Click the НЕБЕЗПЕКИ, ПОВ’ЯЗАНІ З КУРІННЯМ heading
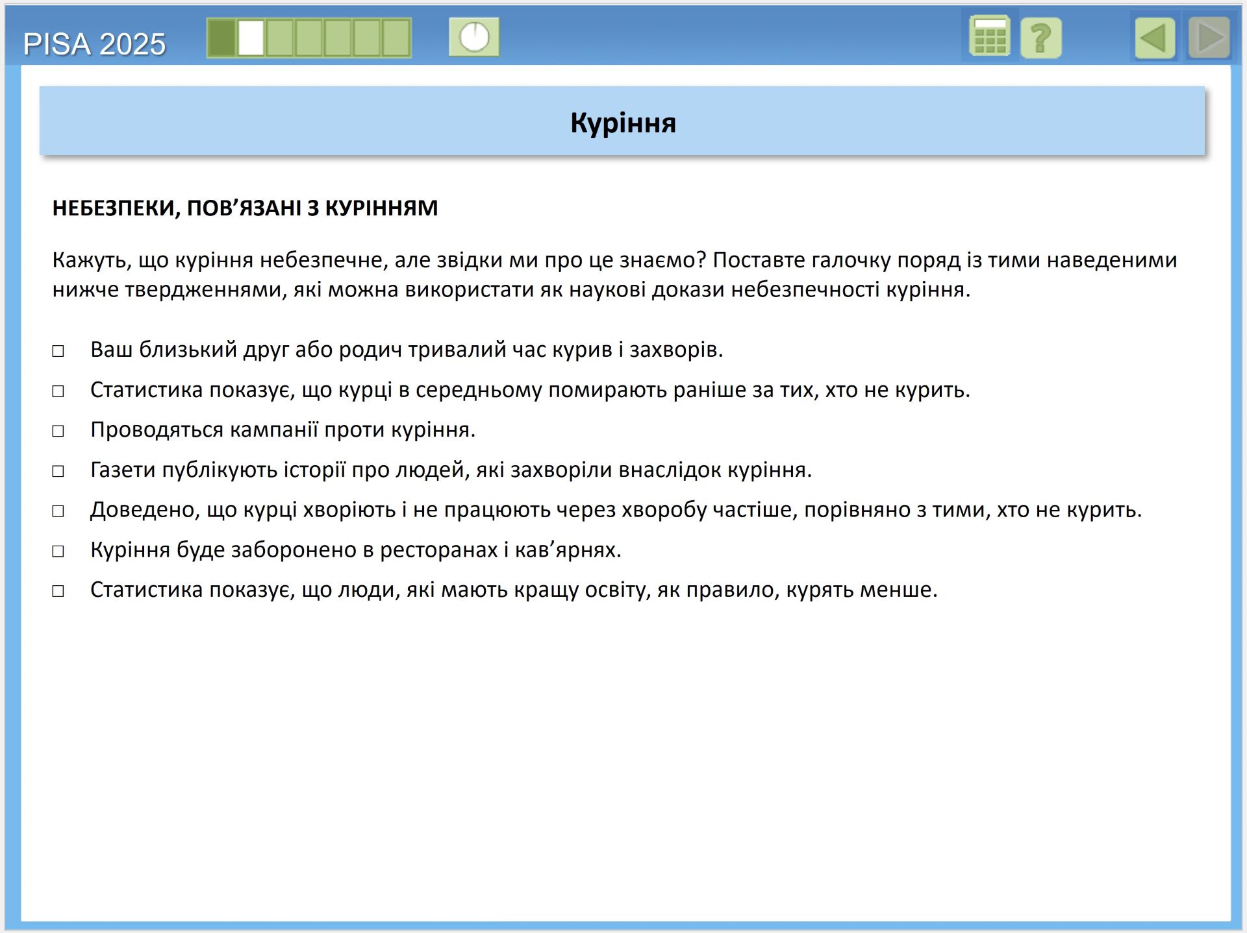 [245, 208]
